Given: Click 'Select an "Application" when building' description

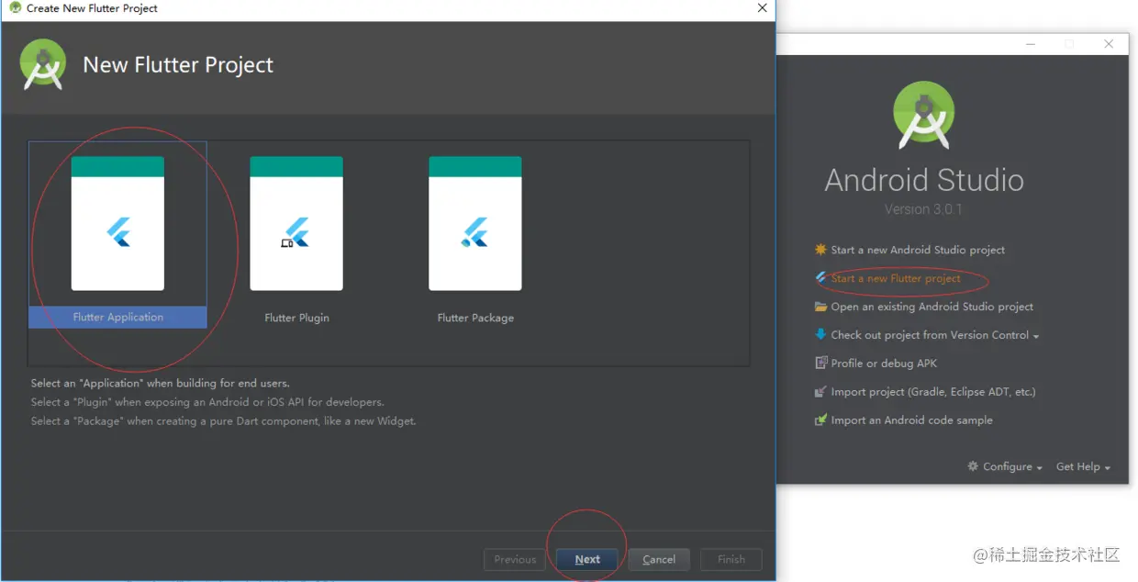Looking at the screenshot, I should pos(160,383).
